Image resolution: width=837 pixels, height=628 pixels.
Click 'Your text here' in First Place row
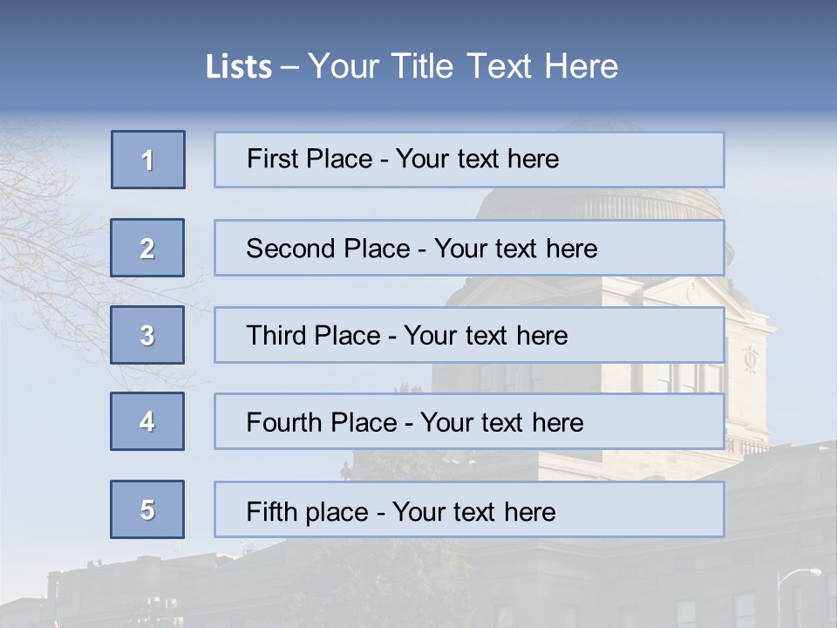477,160
